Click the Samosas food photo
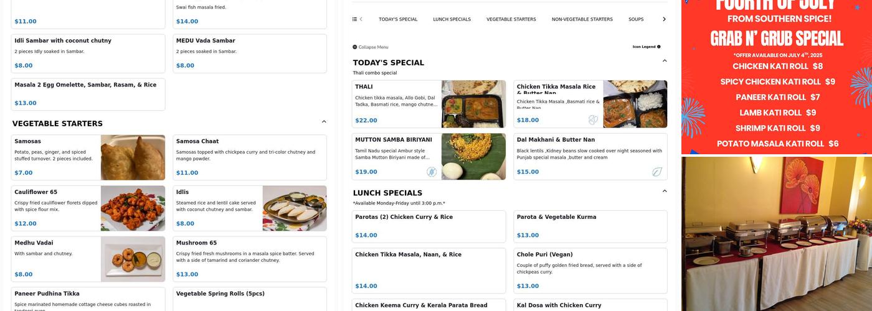The height and width of the screenshot is (311, 872). pos(133,157)
